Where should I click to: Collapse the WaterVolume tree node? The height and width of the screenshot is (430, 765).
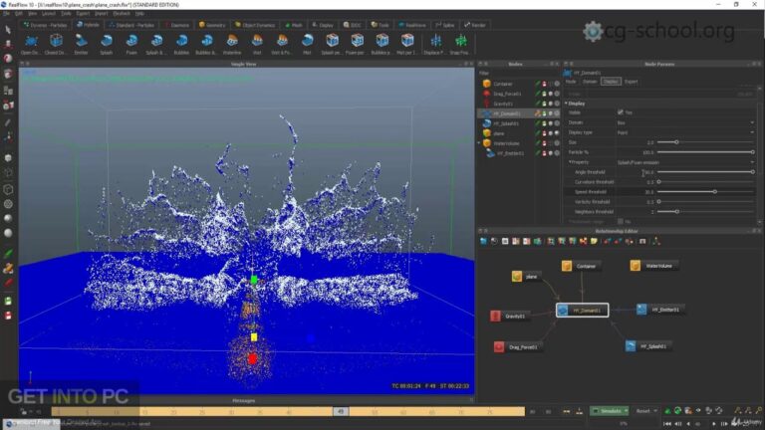[x=479, y=143]
